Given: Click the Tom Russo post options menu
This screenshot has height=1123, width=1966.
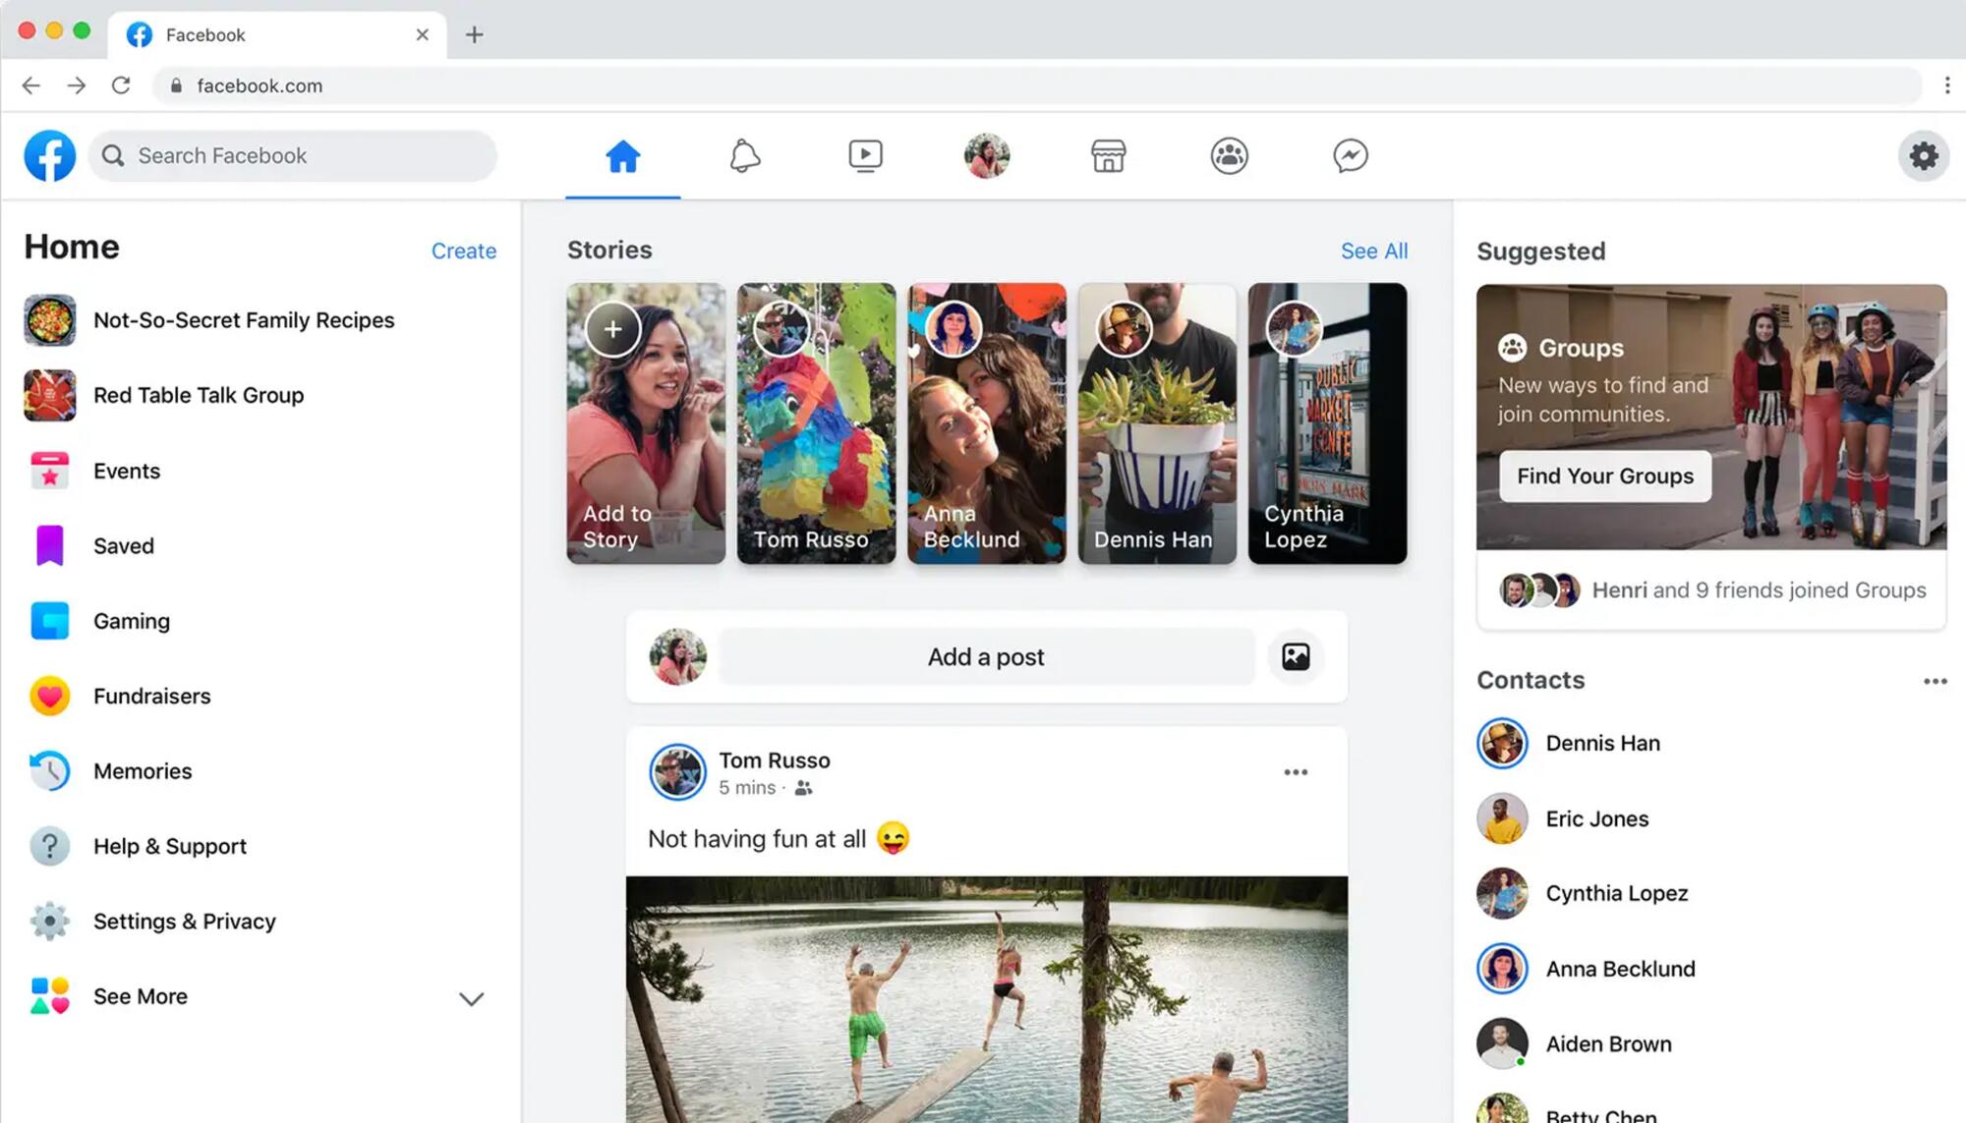Looking at the screenshot, I should point(1295,772).
